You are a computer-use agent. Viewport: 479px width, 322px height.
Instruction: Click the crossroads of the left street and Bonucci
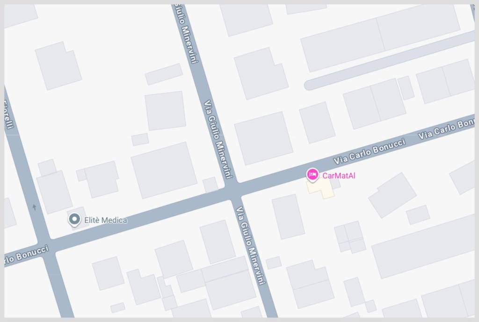point(46,246)
